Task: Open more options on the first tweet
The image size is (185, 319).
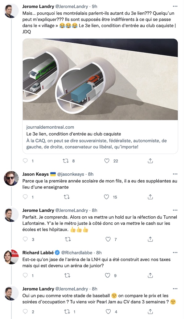Action: pos(175,6)
